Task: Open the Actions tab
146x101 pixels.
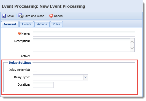Action: [x=42, y=24]
